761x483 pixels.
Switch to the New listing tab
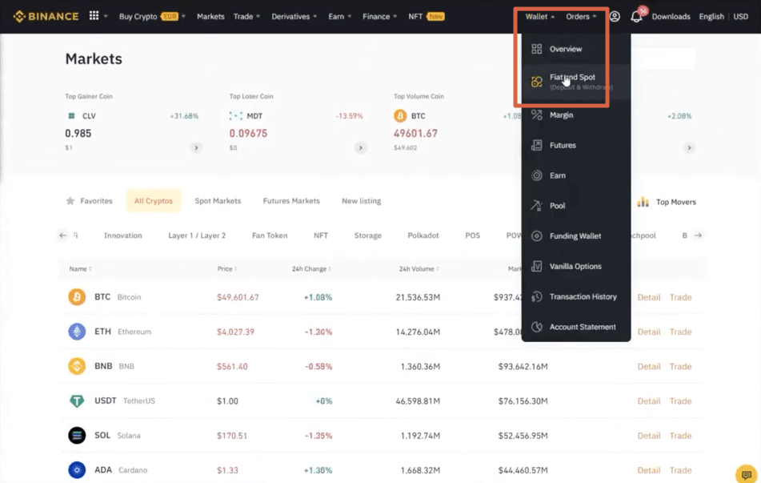coord(361,201)
